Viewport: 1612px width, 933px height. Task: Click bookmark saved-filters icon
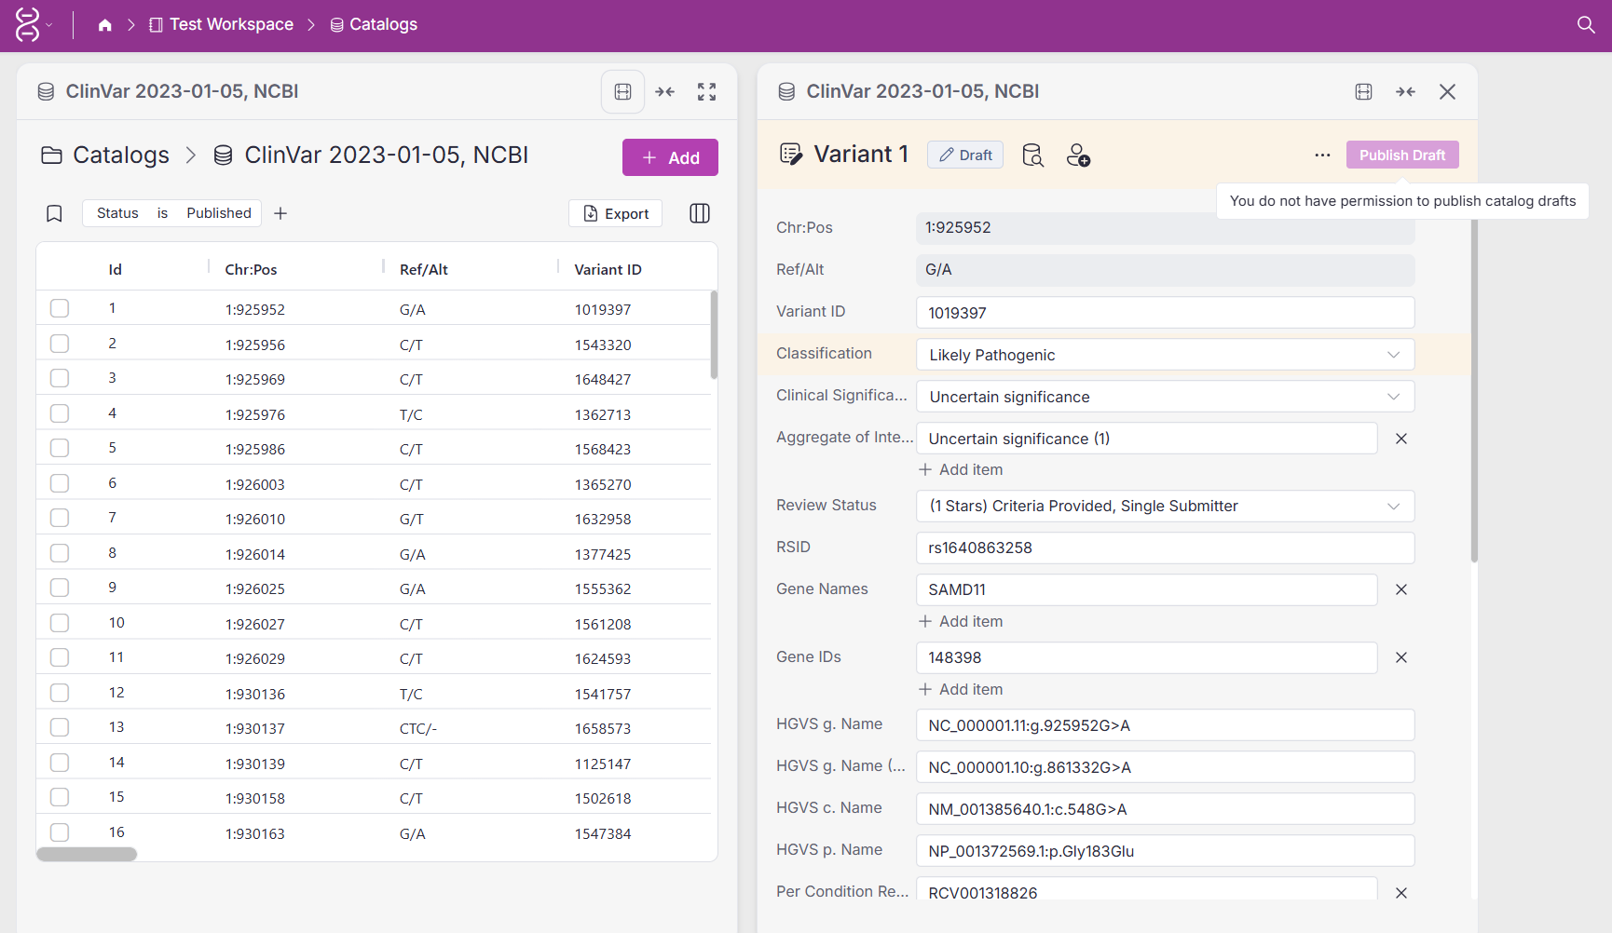pyautogui.click(x=54, y=213)
